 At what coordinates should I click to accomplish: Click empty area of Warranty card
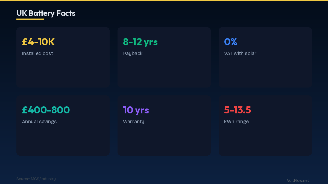[x=164, y=140]
